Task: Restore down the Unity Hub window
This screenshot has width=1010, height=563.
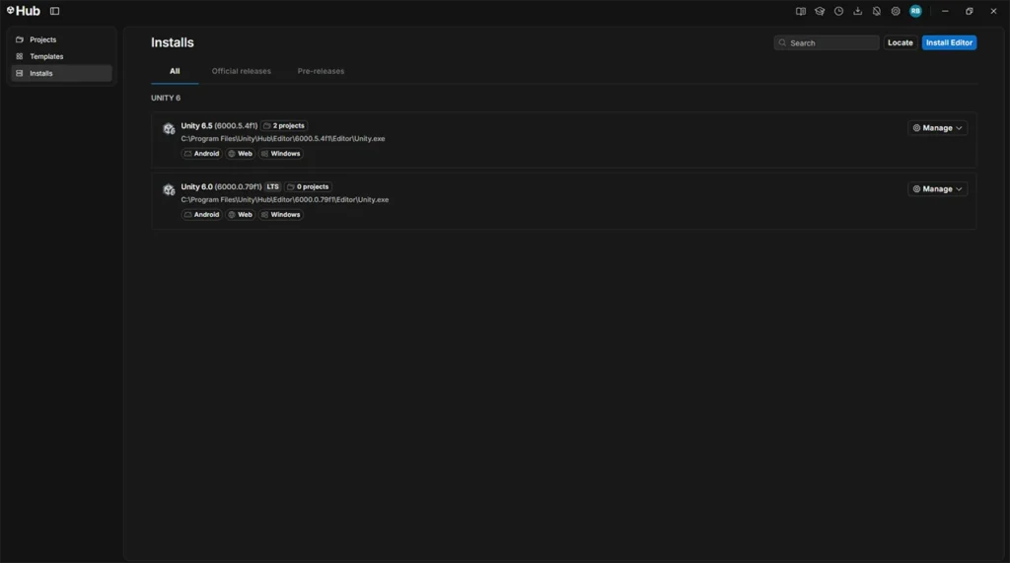Action: click(x=969, y=11)
